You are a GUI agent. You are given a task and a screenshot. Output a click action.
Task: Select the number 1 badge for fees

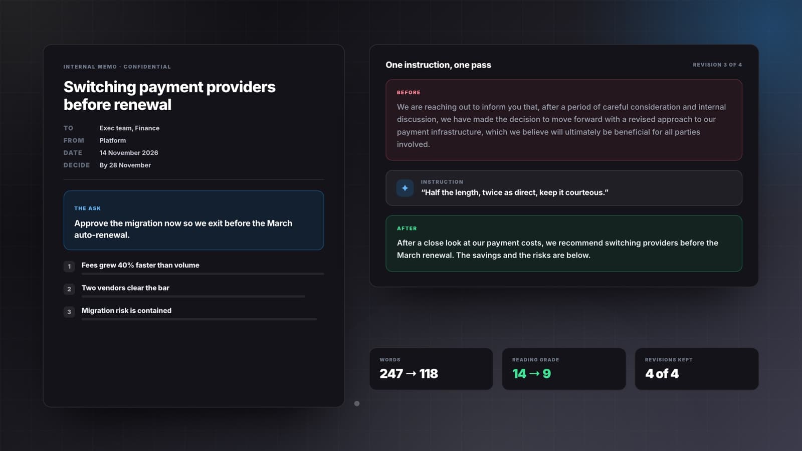click(69, 266)
